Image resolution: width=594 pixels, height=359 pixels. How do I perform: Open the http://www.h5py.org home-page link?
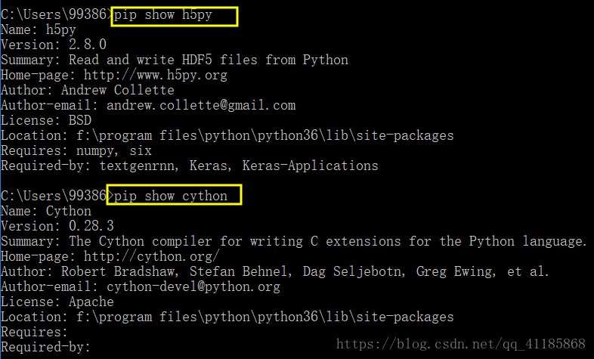coord(156,75)
